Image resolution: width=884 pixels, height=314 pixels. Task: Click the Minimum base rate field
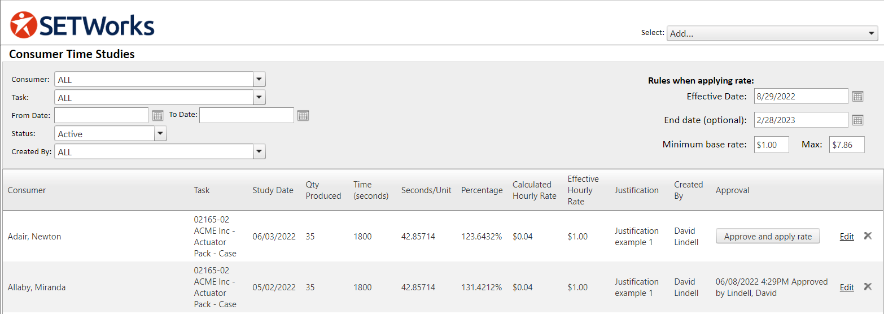771,145
